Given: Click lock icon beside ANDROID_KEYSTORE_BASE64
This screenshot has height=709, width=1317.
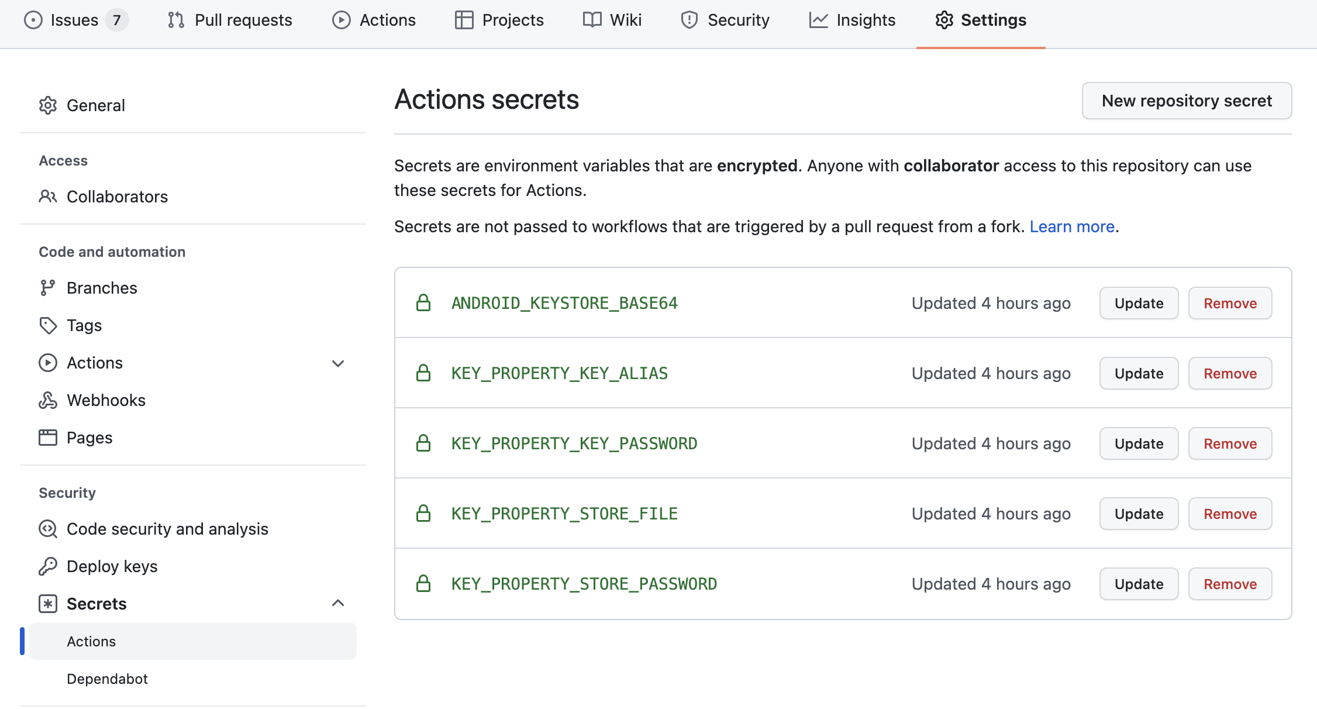Looking at the screenshot, I should 423,303.
